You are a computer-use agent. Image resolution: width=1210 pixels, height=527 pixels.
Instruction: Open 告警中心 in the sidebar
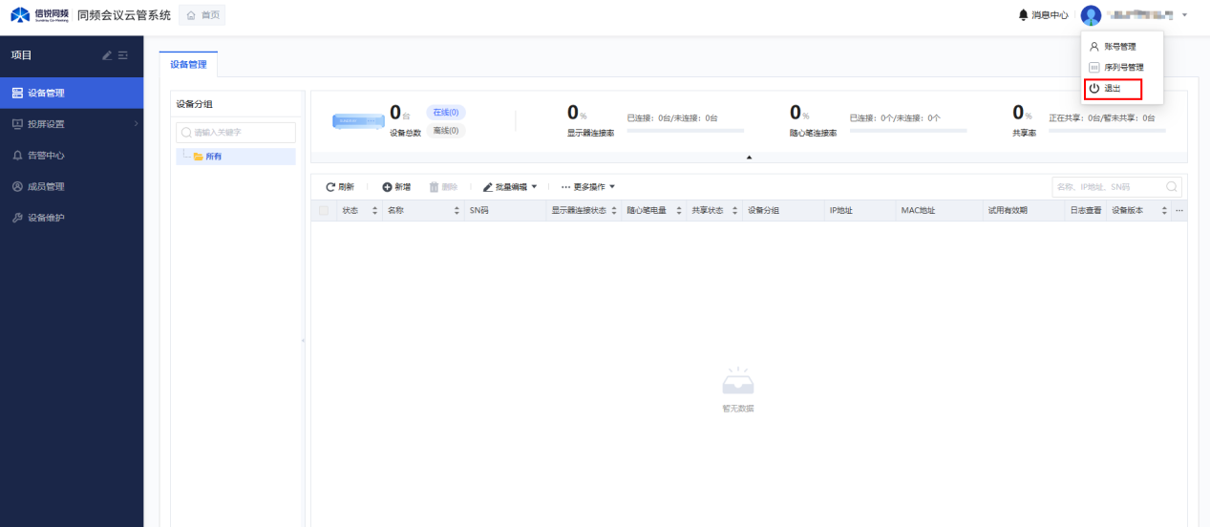(46, 155)
